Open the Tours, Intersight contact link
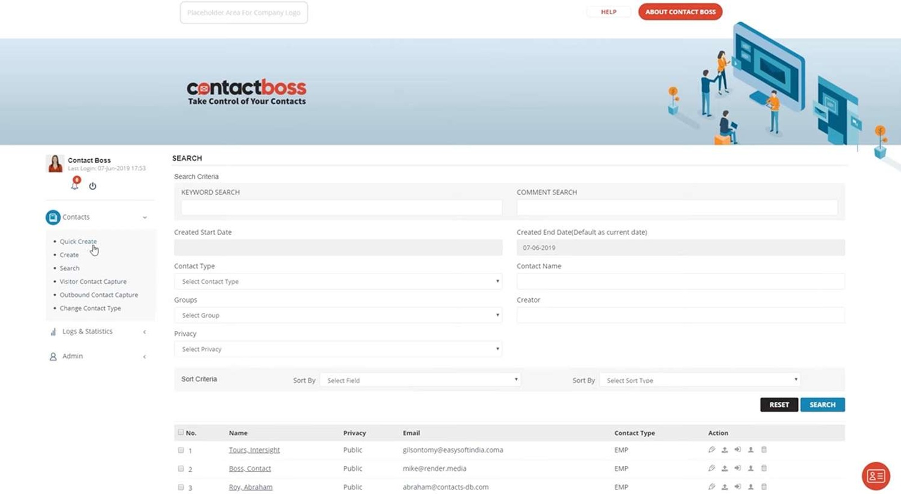Viewport: 901px width, 494px height. 254,450
